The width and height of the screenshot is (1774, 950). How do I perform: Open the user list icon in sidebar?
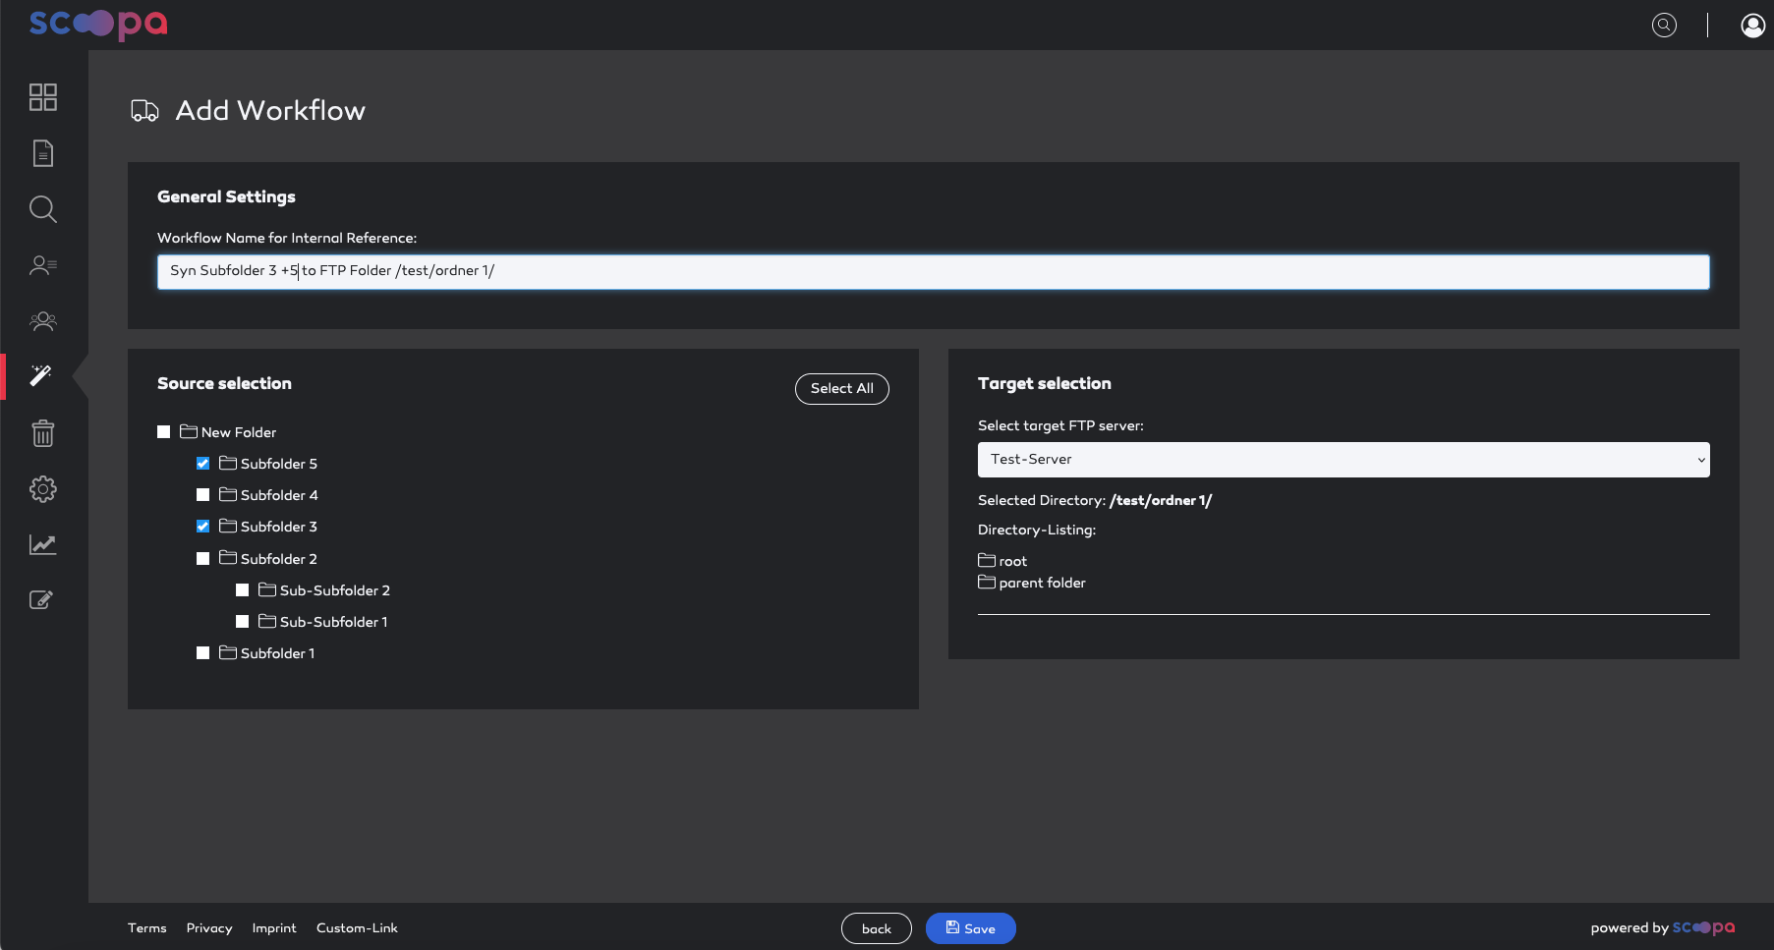43,265
